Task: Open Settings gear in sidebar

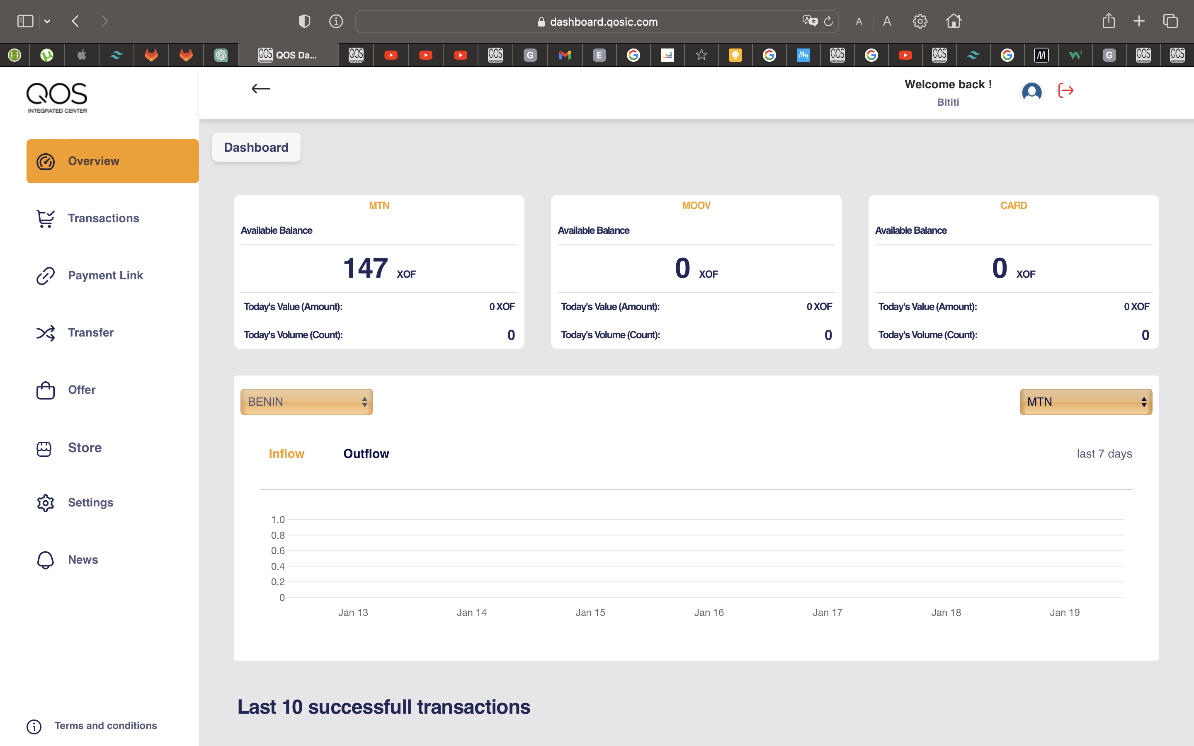Action: (x=45, y=503)
